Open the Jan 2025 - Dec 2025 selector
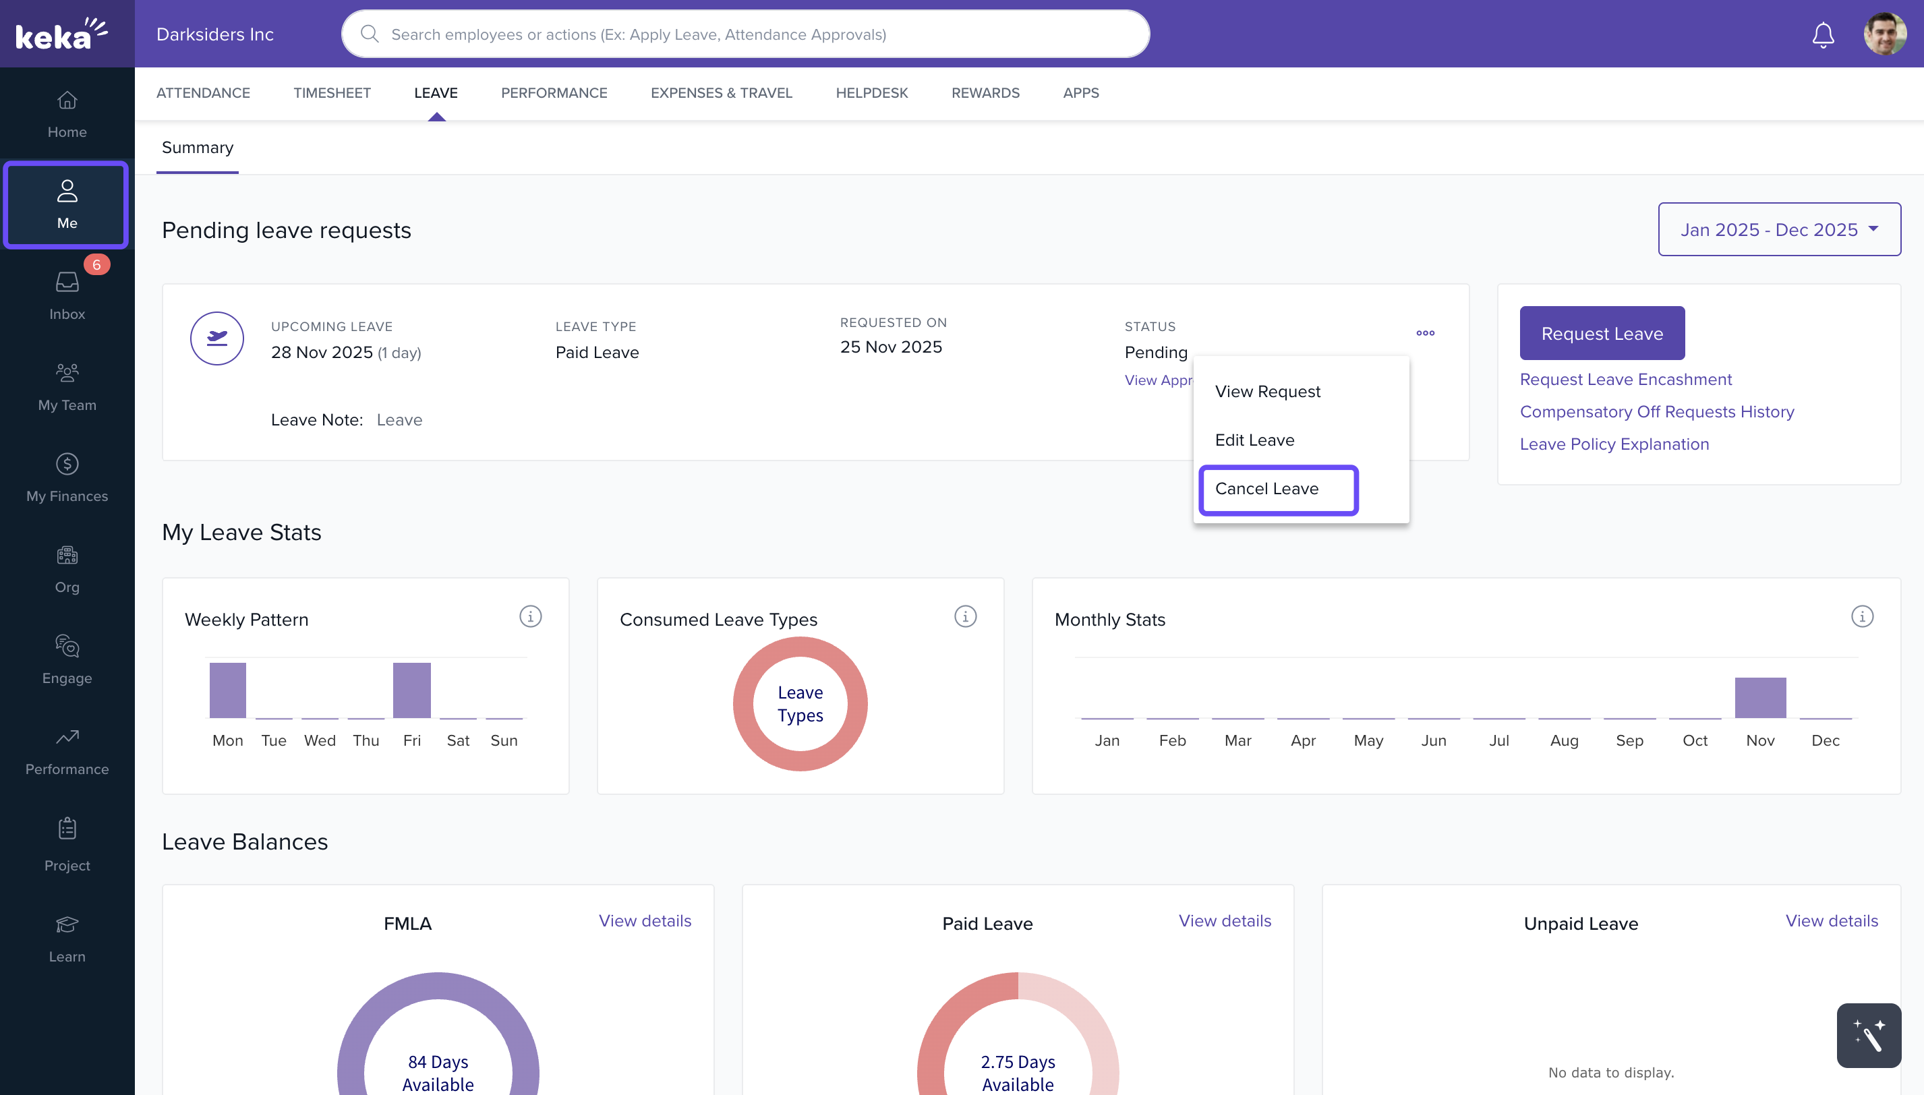The image size is (1924, 1095). [x=1779, y=229]
